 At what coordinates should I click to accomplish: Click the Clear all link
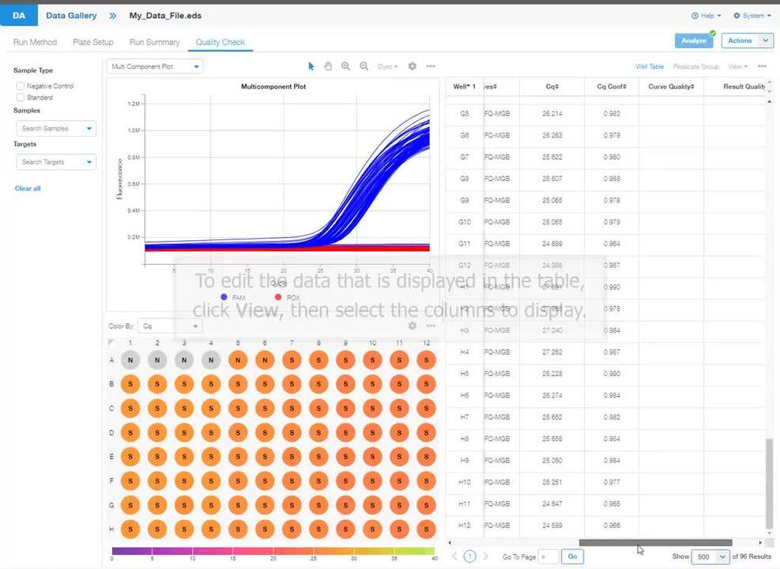(28, 188)
